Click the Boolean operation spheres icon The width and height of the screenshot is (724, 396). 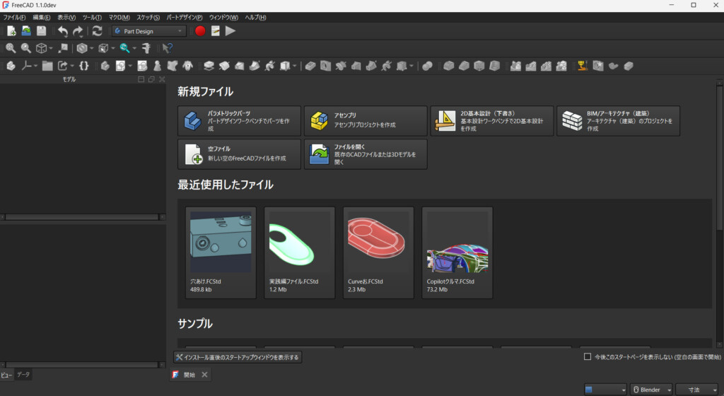(428, 66)
